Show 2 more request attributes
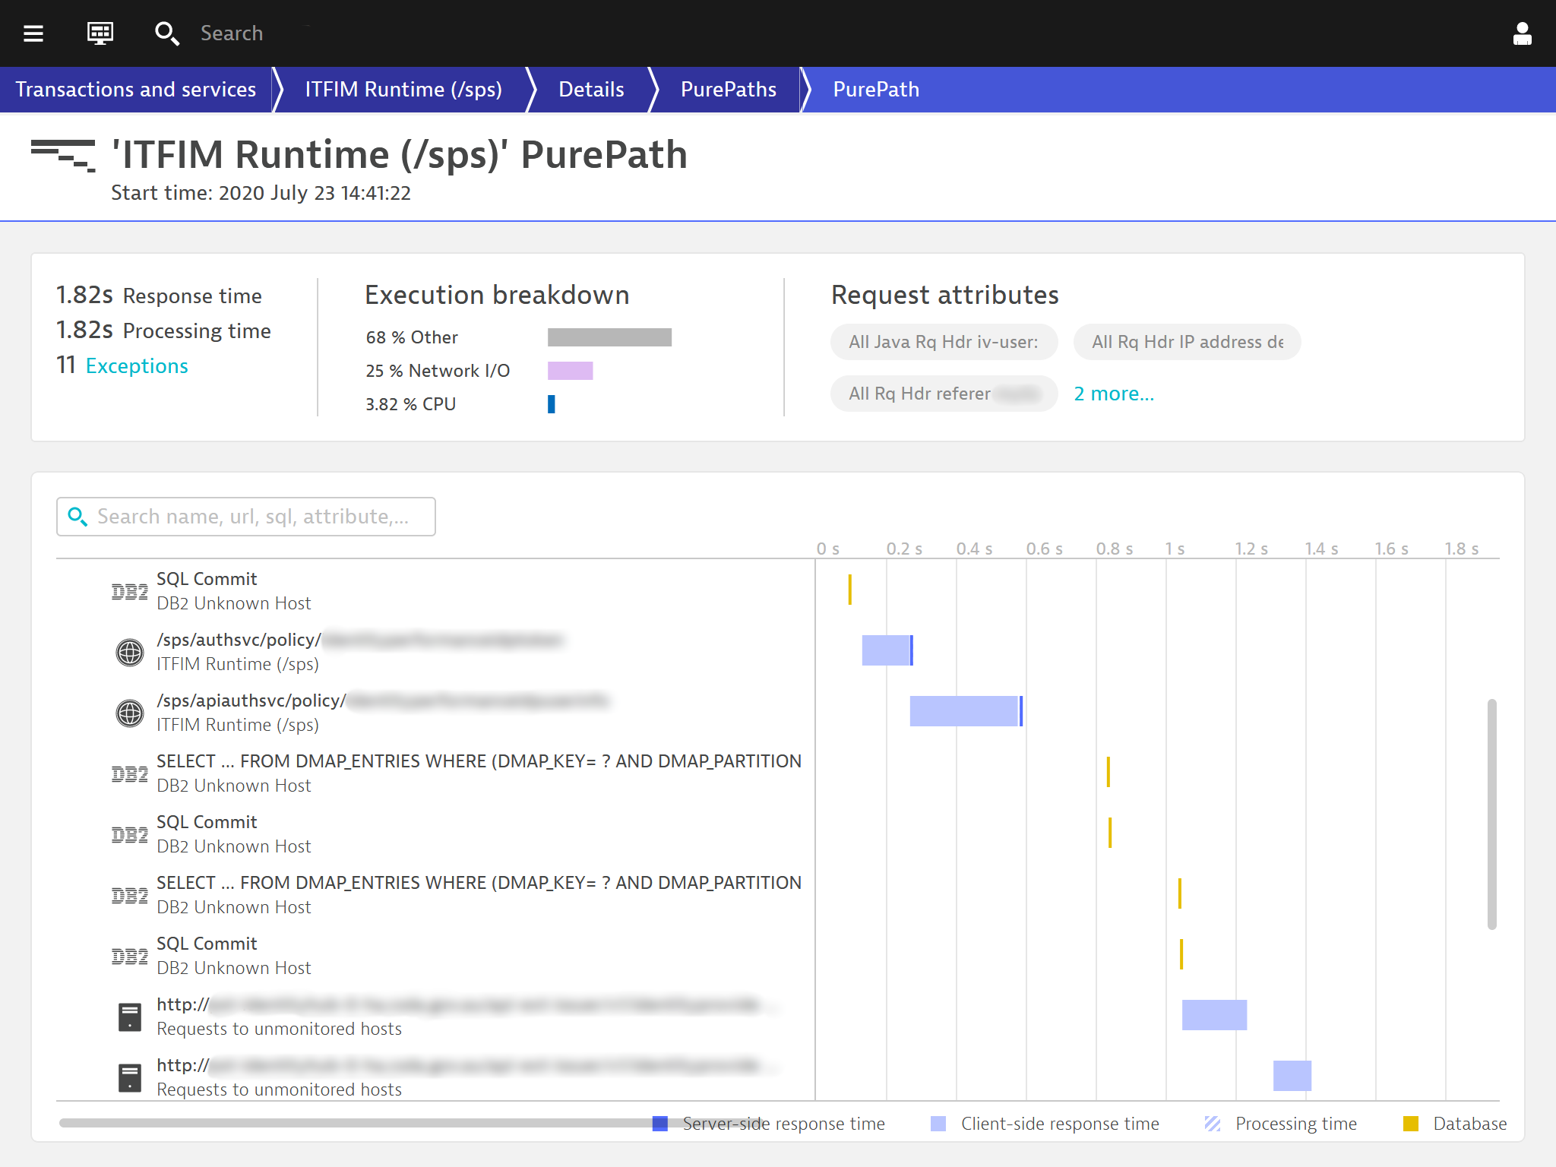1556x1167 pixels. coord(1114,394)
